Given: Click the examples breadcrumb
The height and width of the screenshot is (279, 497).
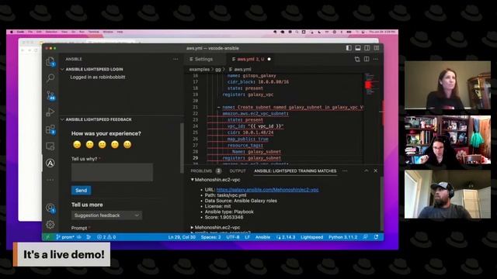Looking at the screenshot, I should [x=200, y=69].
